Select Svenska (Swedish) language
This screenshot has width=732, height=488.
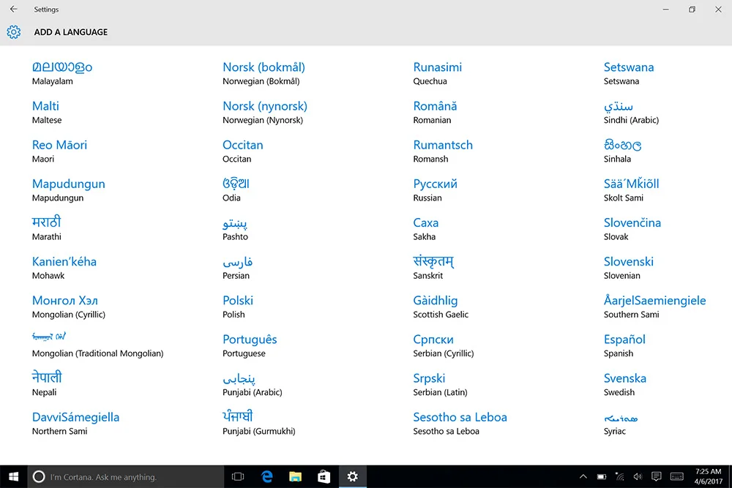[624, 384]
